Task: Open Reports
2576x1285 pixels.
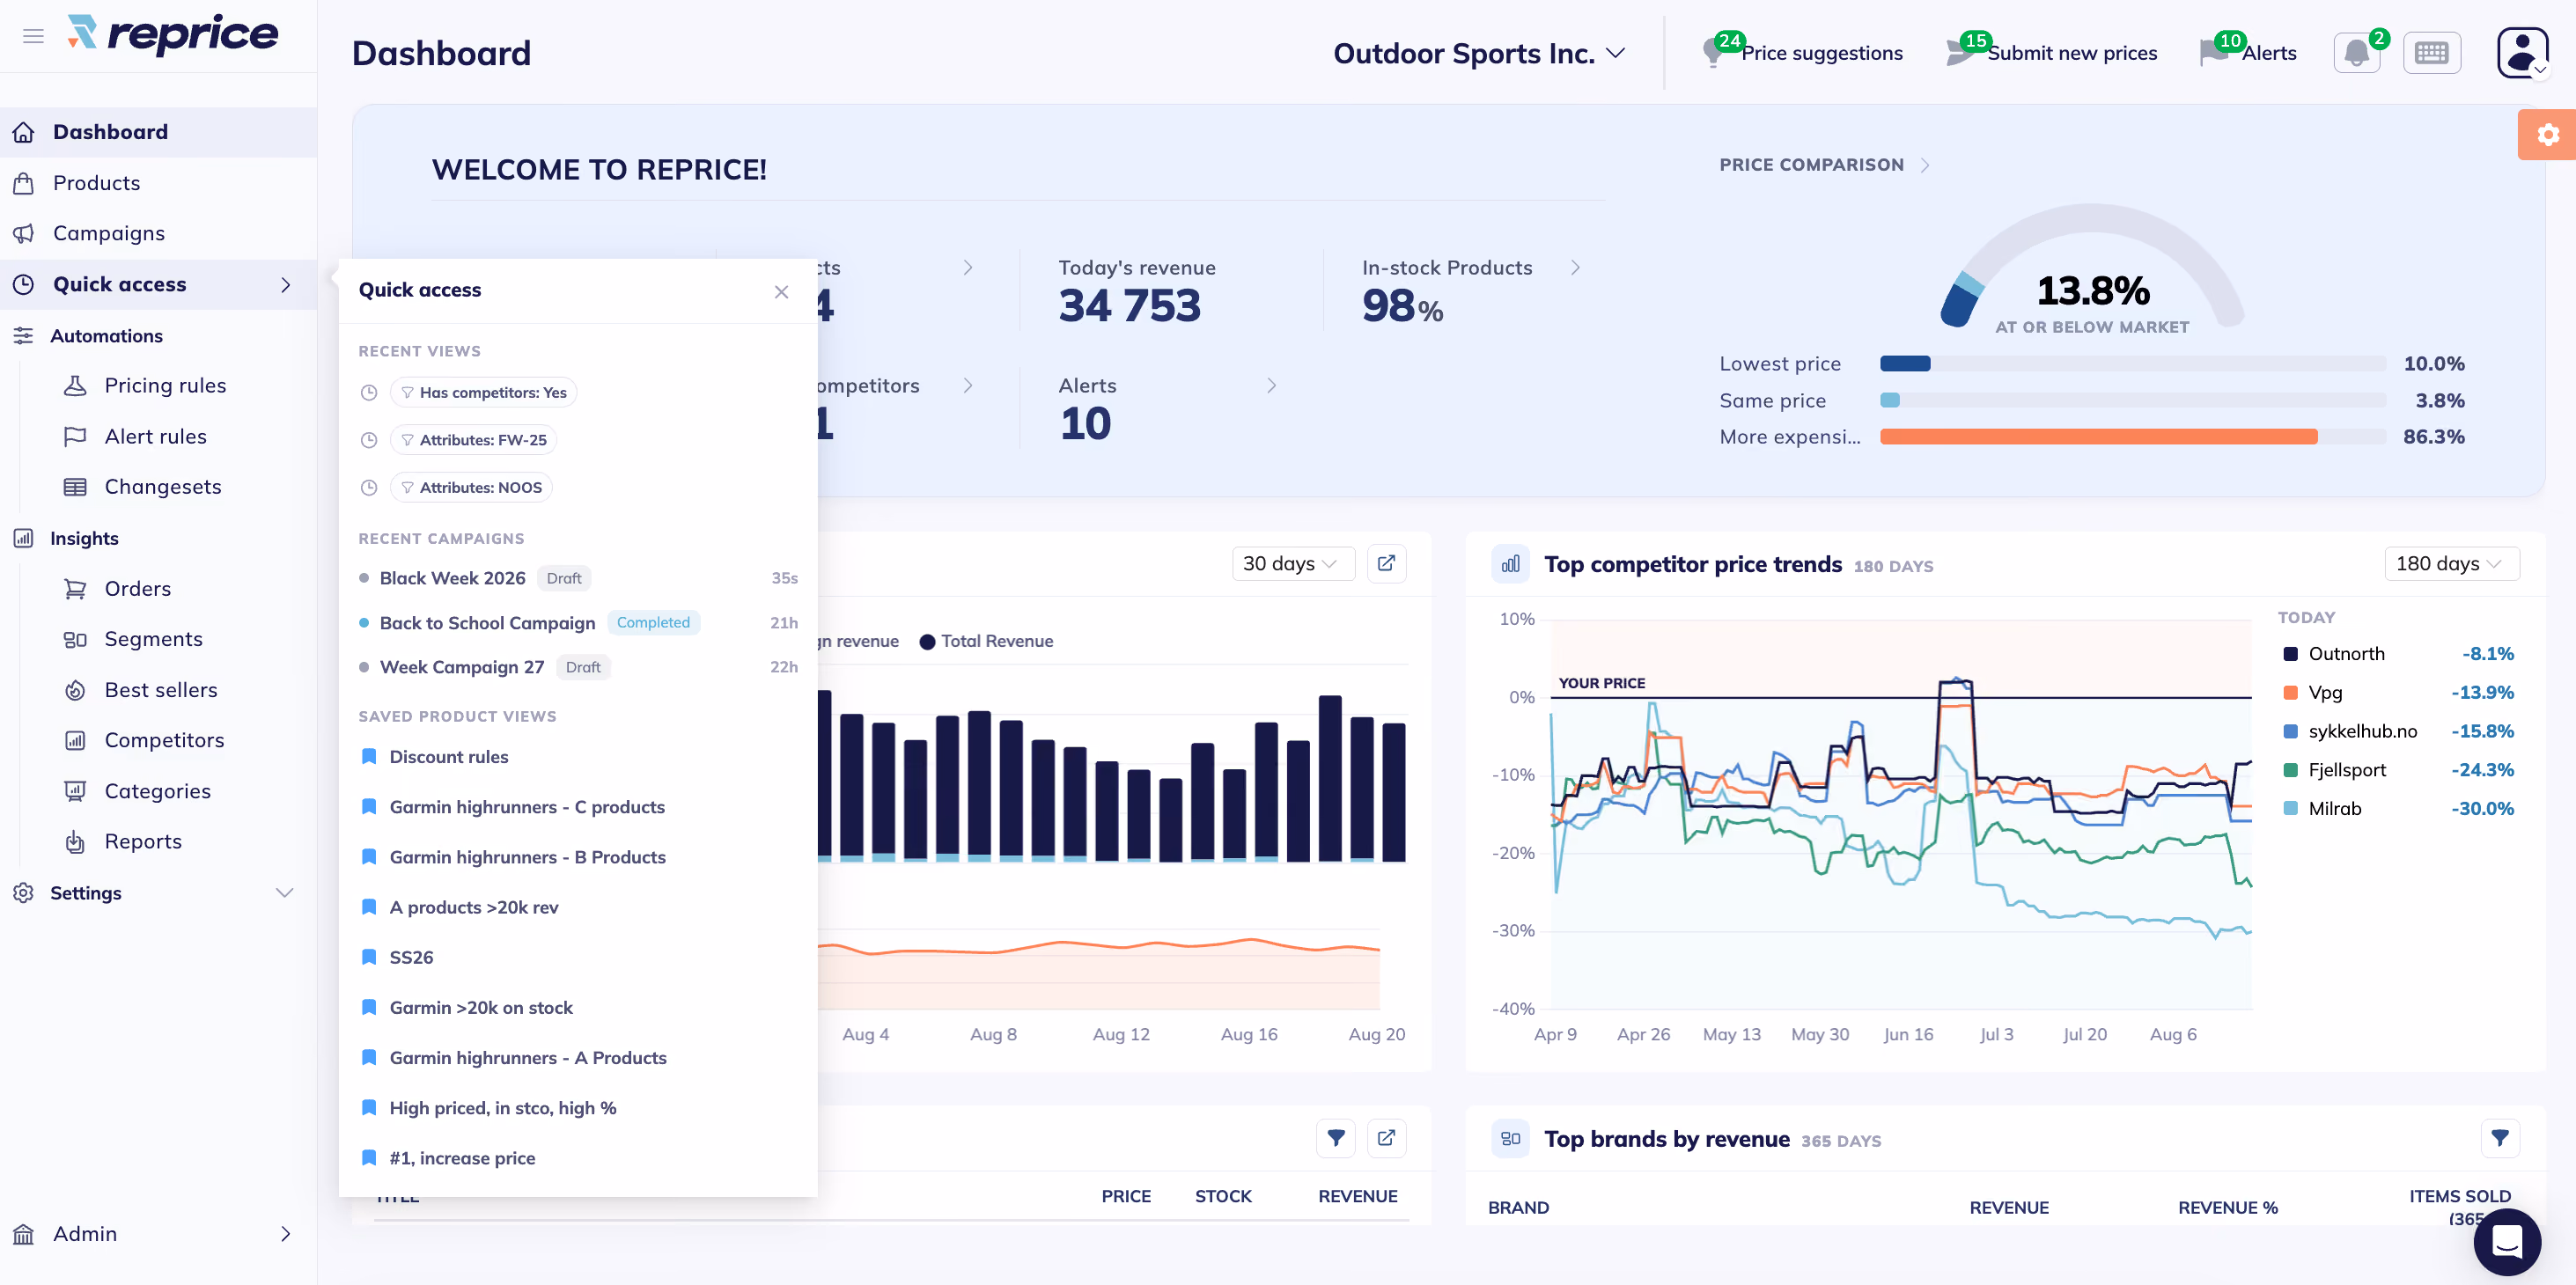Action: pos(143,841)
